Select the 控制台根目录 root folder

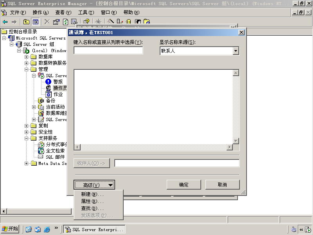pos(23,32)
